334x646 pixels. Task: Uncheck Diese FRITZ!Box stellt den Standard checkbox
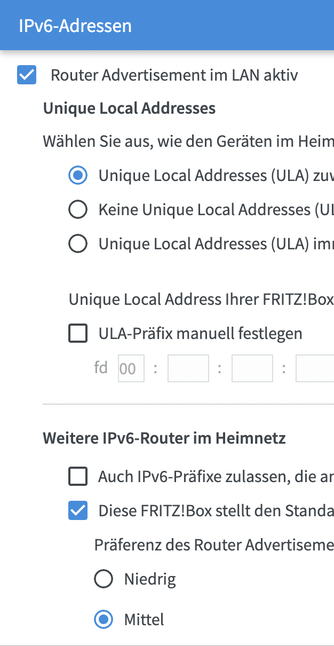[78, 511]
